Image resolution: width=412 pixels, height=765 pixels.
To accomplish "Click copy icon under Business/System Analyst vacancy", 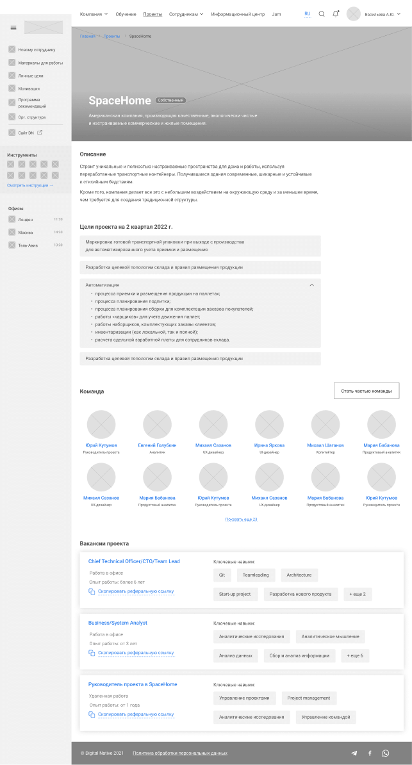I will [x=91, y=653].
